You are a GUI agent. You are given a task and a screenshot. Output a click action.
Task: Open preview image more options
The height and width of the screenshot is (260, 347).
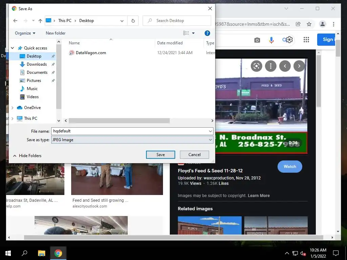coord(271,66)
